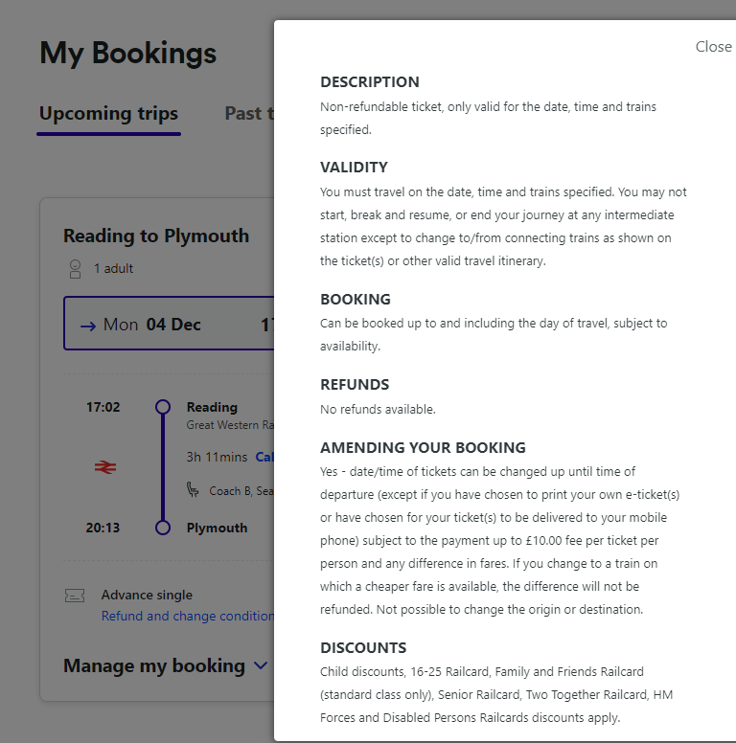Close the ticket conditions panel
736x743 pixels.
tap(713, 47)
